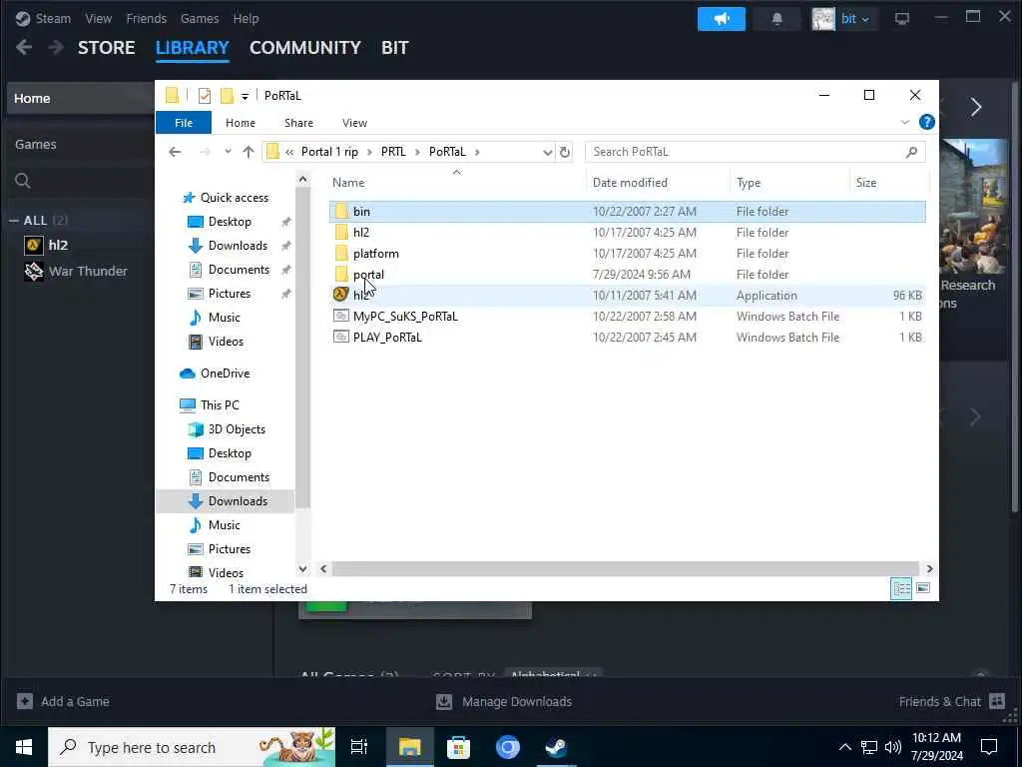
Task: Click War Thunder icon in Steam library
Action: point(33,272)
